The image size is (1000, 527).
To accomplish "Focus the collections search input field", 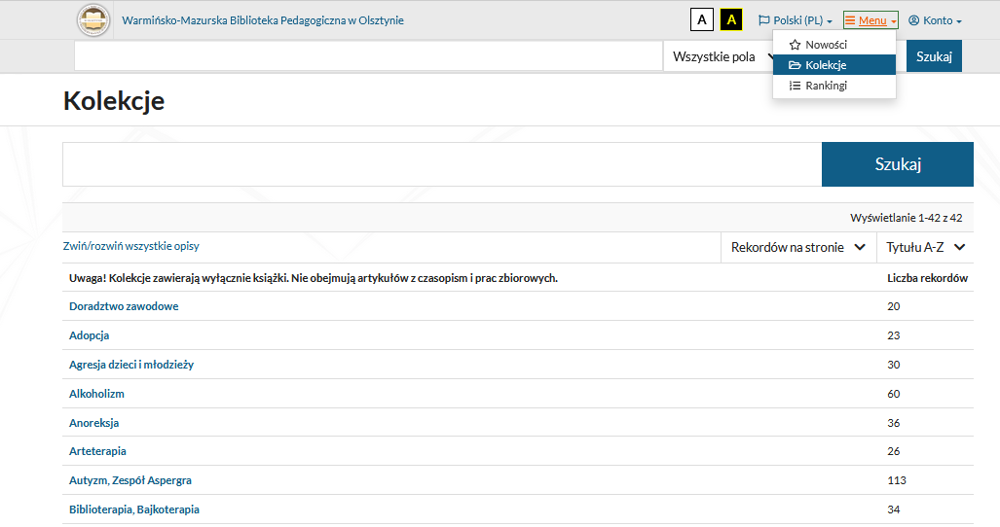I will [x=442, y=164].
